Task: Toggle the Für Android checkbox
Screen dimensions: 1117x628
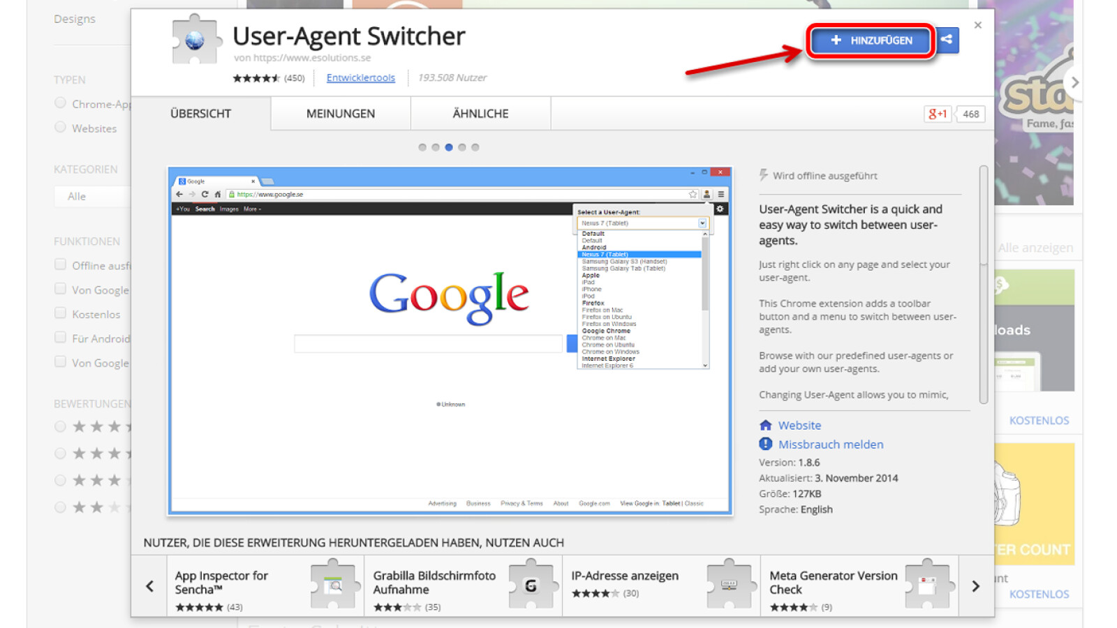Action: click(60, 338)
